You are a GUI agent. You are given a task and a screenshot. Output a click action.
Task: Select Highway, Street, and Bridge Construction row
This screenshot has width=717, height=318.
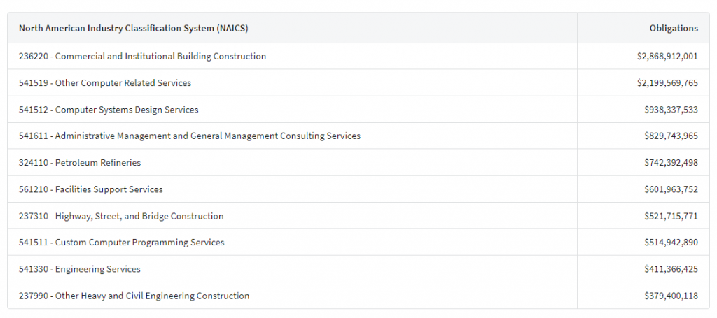point(121,217)
